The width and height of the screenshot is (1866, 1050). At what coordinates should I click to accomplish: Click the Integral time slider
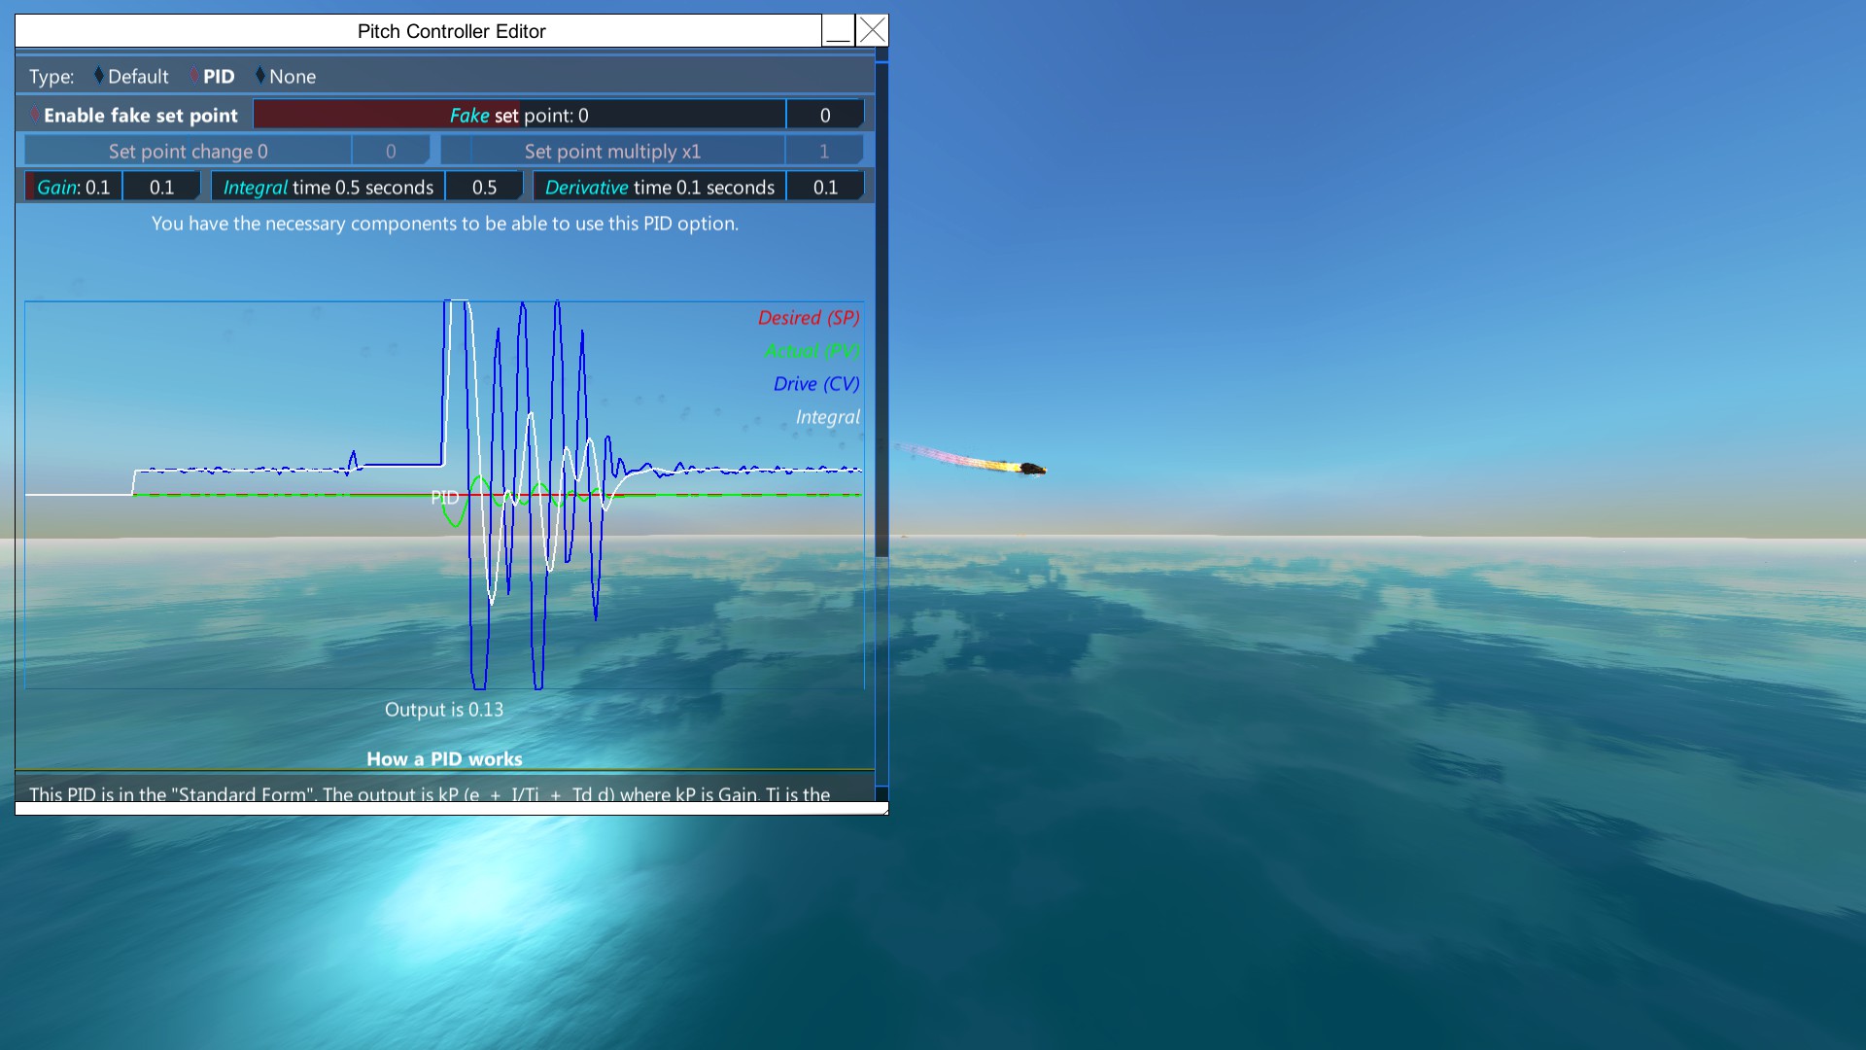click(x=328, y=188)
